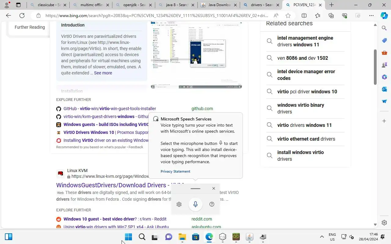Open Browser essentials heart icon
391x244 pixels.
click(x=345, y=16)
